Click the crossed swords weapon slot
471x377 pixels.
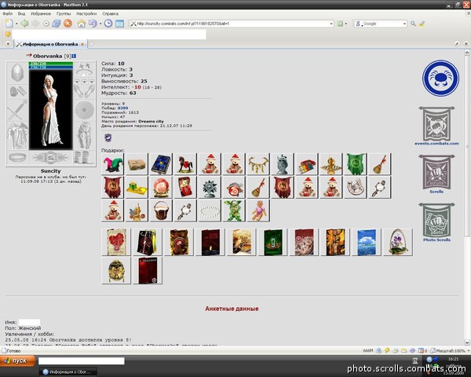point(17,110)
